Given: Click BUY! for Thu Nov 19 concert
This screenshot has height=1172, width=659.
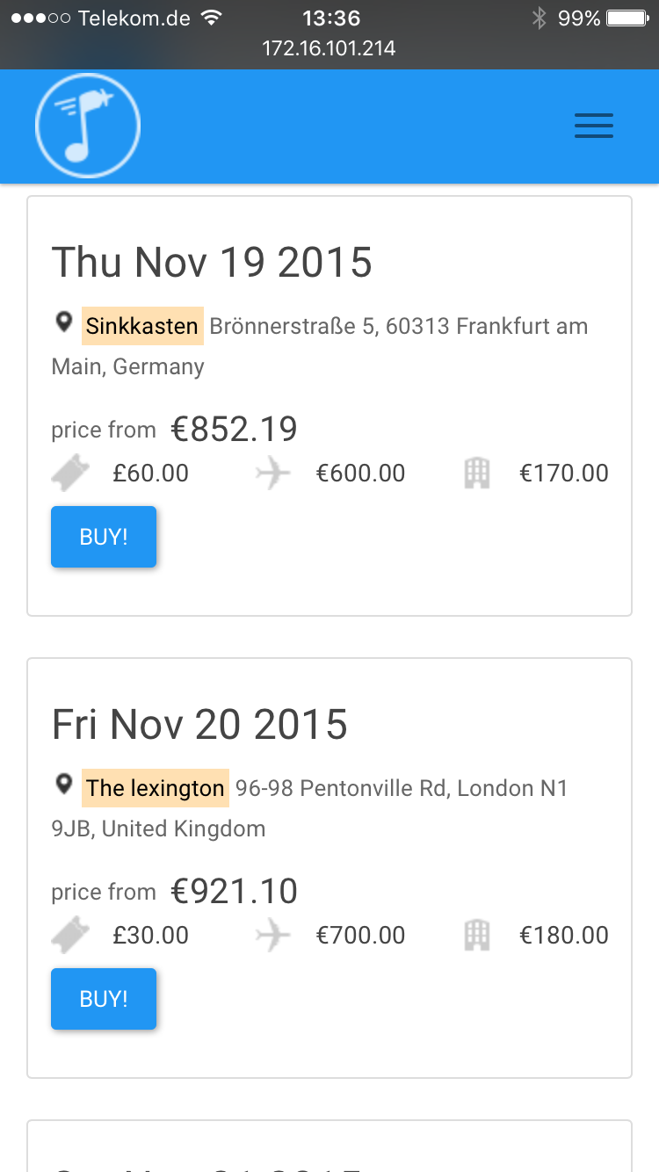Looking at the screenshot, I should tap(104, 537).
